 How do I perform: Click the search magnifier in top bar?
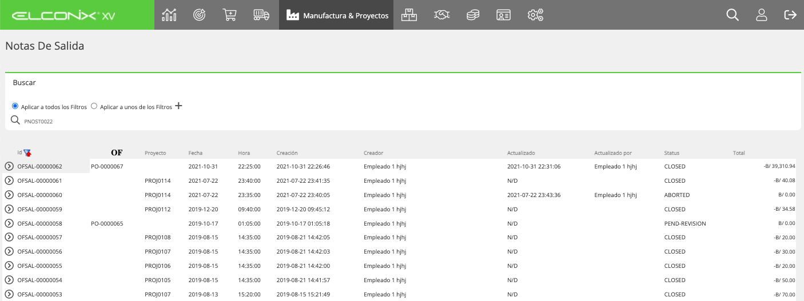(x=733, y=15)
